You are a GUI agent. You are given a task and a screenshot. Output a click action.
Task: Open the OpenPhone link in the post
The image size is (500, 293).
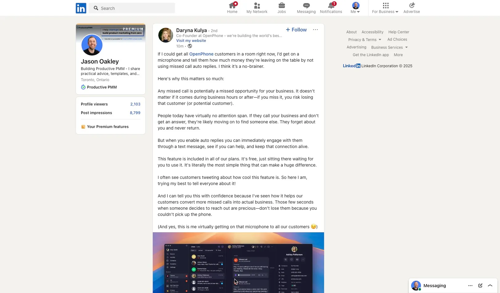tap(201, 54)
